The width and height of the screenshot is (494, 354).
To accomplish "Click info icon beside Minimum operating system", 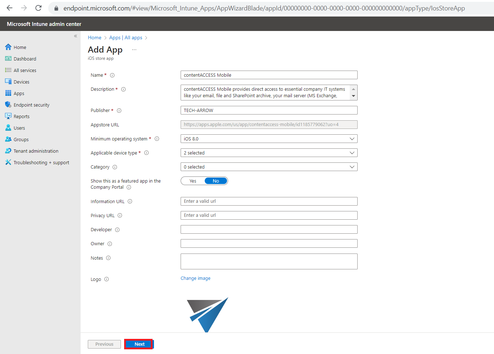I will (157, 139).
